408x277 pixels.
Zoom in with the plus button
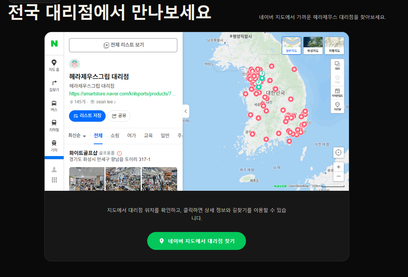tap(338, 167)
